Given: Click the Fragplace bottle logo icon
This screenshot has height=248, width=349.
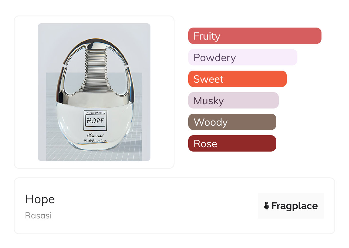Looking at the screenshot, I should (x=267, y=206).
